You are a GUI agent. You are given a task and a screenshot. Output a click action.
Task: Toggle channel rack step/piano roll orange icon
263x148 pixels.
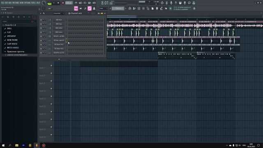coord(102,13)
